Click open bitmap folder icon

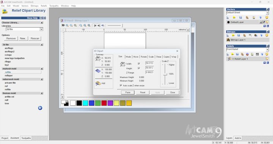(x=233, y=35)
